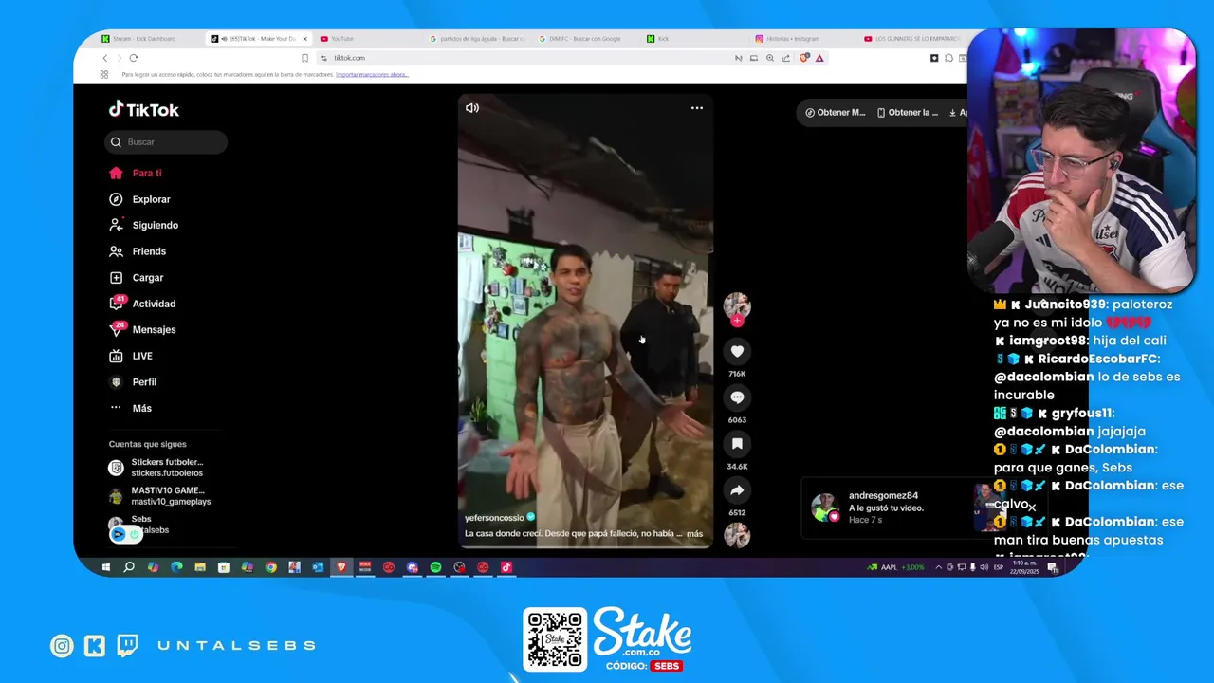
Task: Open Friends in sidebar
Action: tap(137, 251)
